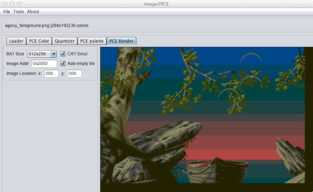Click the window zoom button
The image size is (313, 192).
tap(19, 4)
